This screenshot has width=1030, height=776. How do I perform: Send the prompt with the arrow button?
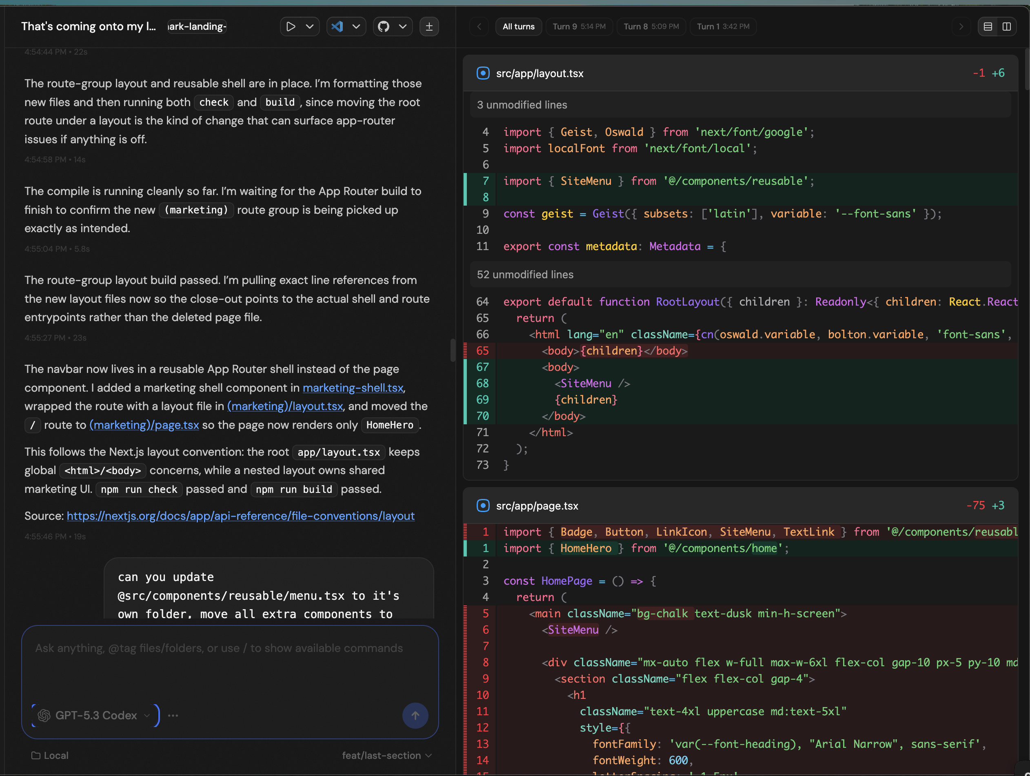pos(415,716)
